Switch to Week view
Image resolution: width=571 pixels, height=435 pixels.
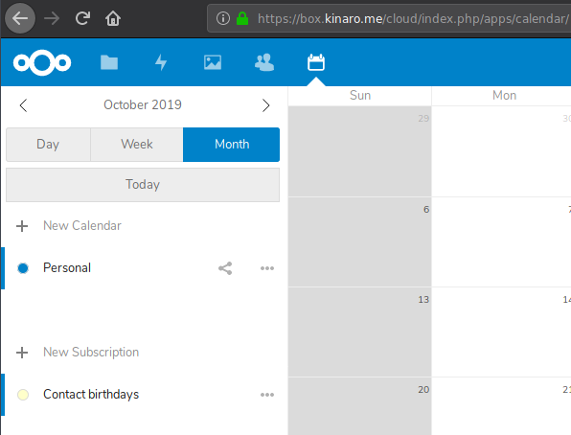point(137,145)
